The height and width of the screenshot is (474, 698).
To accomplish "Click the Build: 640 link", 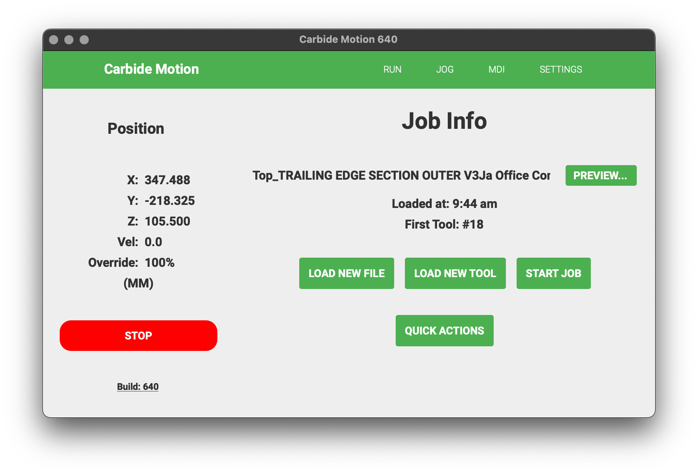I will coord(138,386).
